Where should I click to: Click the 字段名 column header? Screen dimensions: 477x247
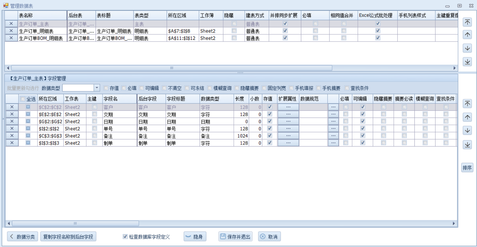point(119,99)
